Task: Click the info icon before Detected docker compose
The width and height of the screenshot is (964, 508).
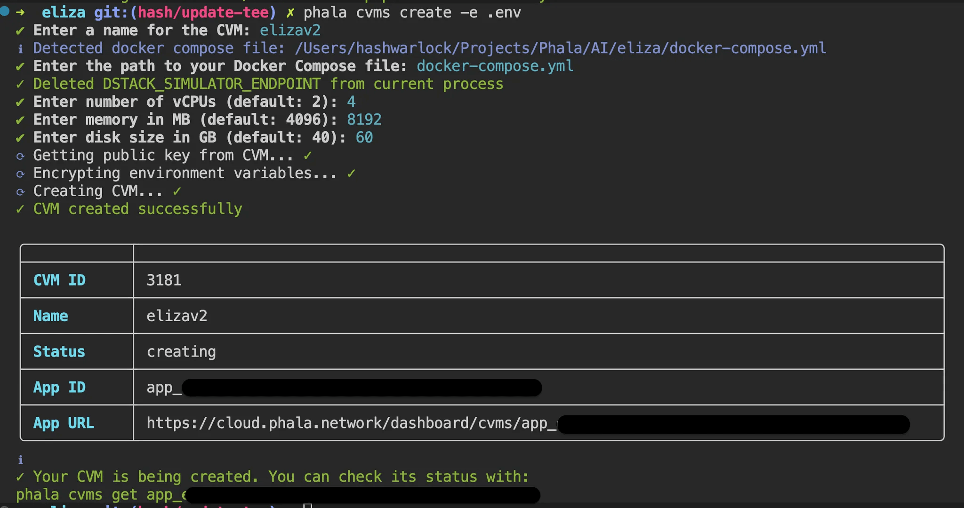Action: 20,49
